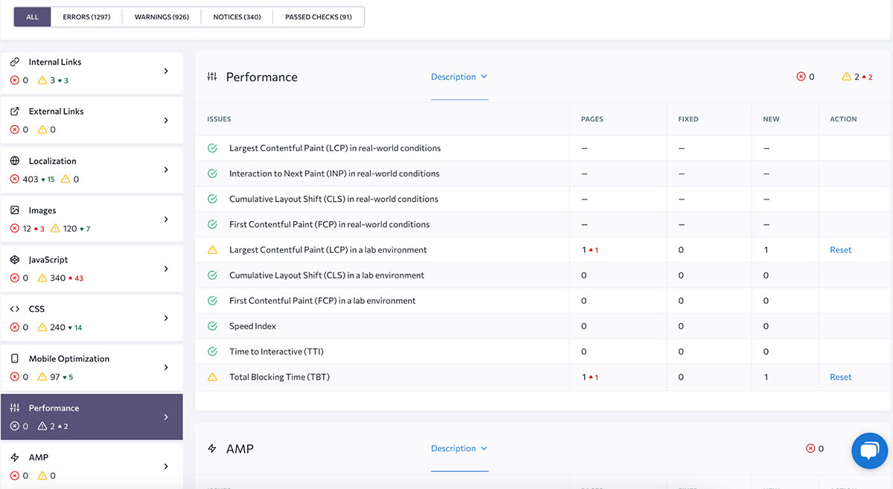The image size is (893, 489).
Task: Click the JavaScript warnings count 340
Action: click(58, 278)
